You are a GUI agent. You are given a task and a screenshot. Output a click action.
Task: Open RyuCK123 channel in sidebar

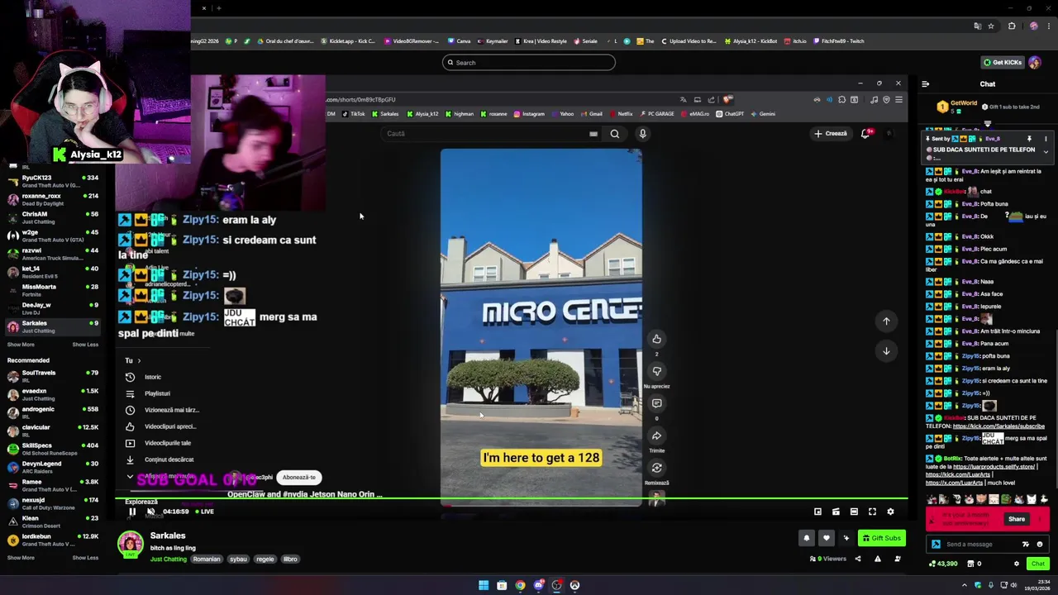click(x=52, y=181)
